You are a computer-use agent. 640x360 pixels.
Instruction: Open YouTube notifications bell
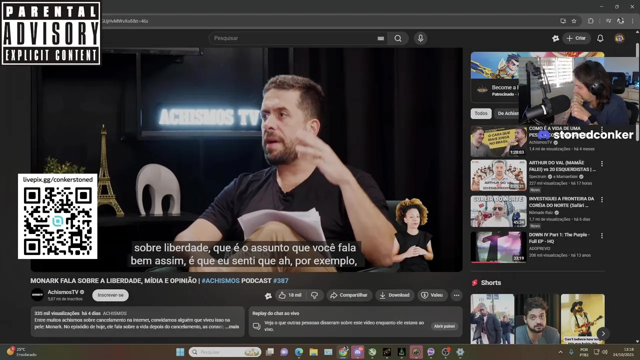click(x=600, y=38)
